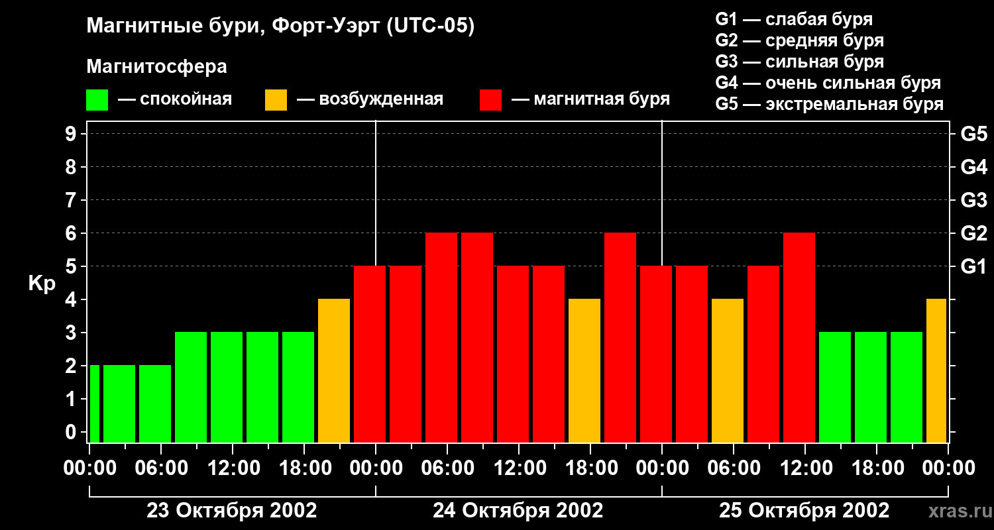Click the yellow 'возбужденная' legend swatch

pos(276,100)
